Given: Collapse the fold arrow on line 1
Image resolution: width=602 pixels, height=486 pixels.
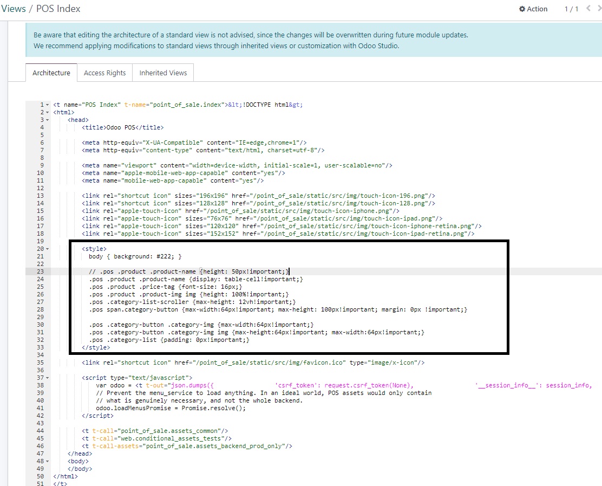Looking at the screenshot, I should pyautogui.click(x=47, y=105).
